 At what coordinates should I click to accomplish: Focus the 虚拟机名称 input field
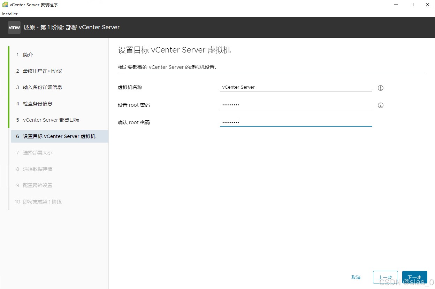pos(296,87)
